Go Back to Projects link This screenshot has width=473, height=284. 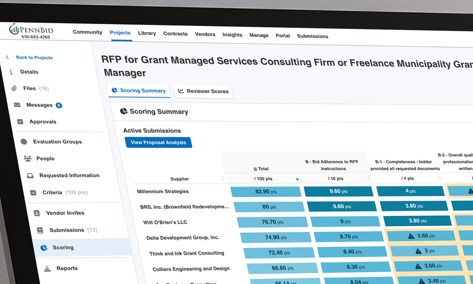coord(34,57)
